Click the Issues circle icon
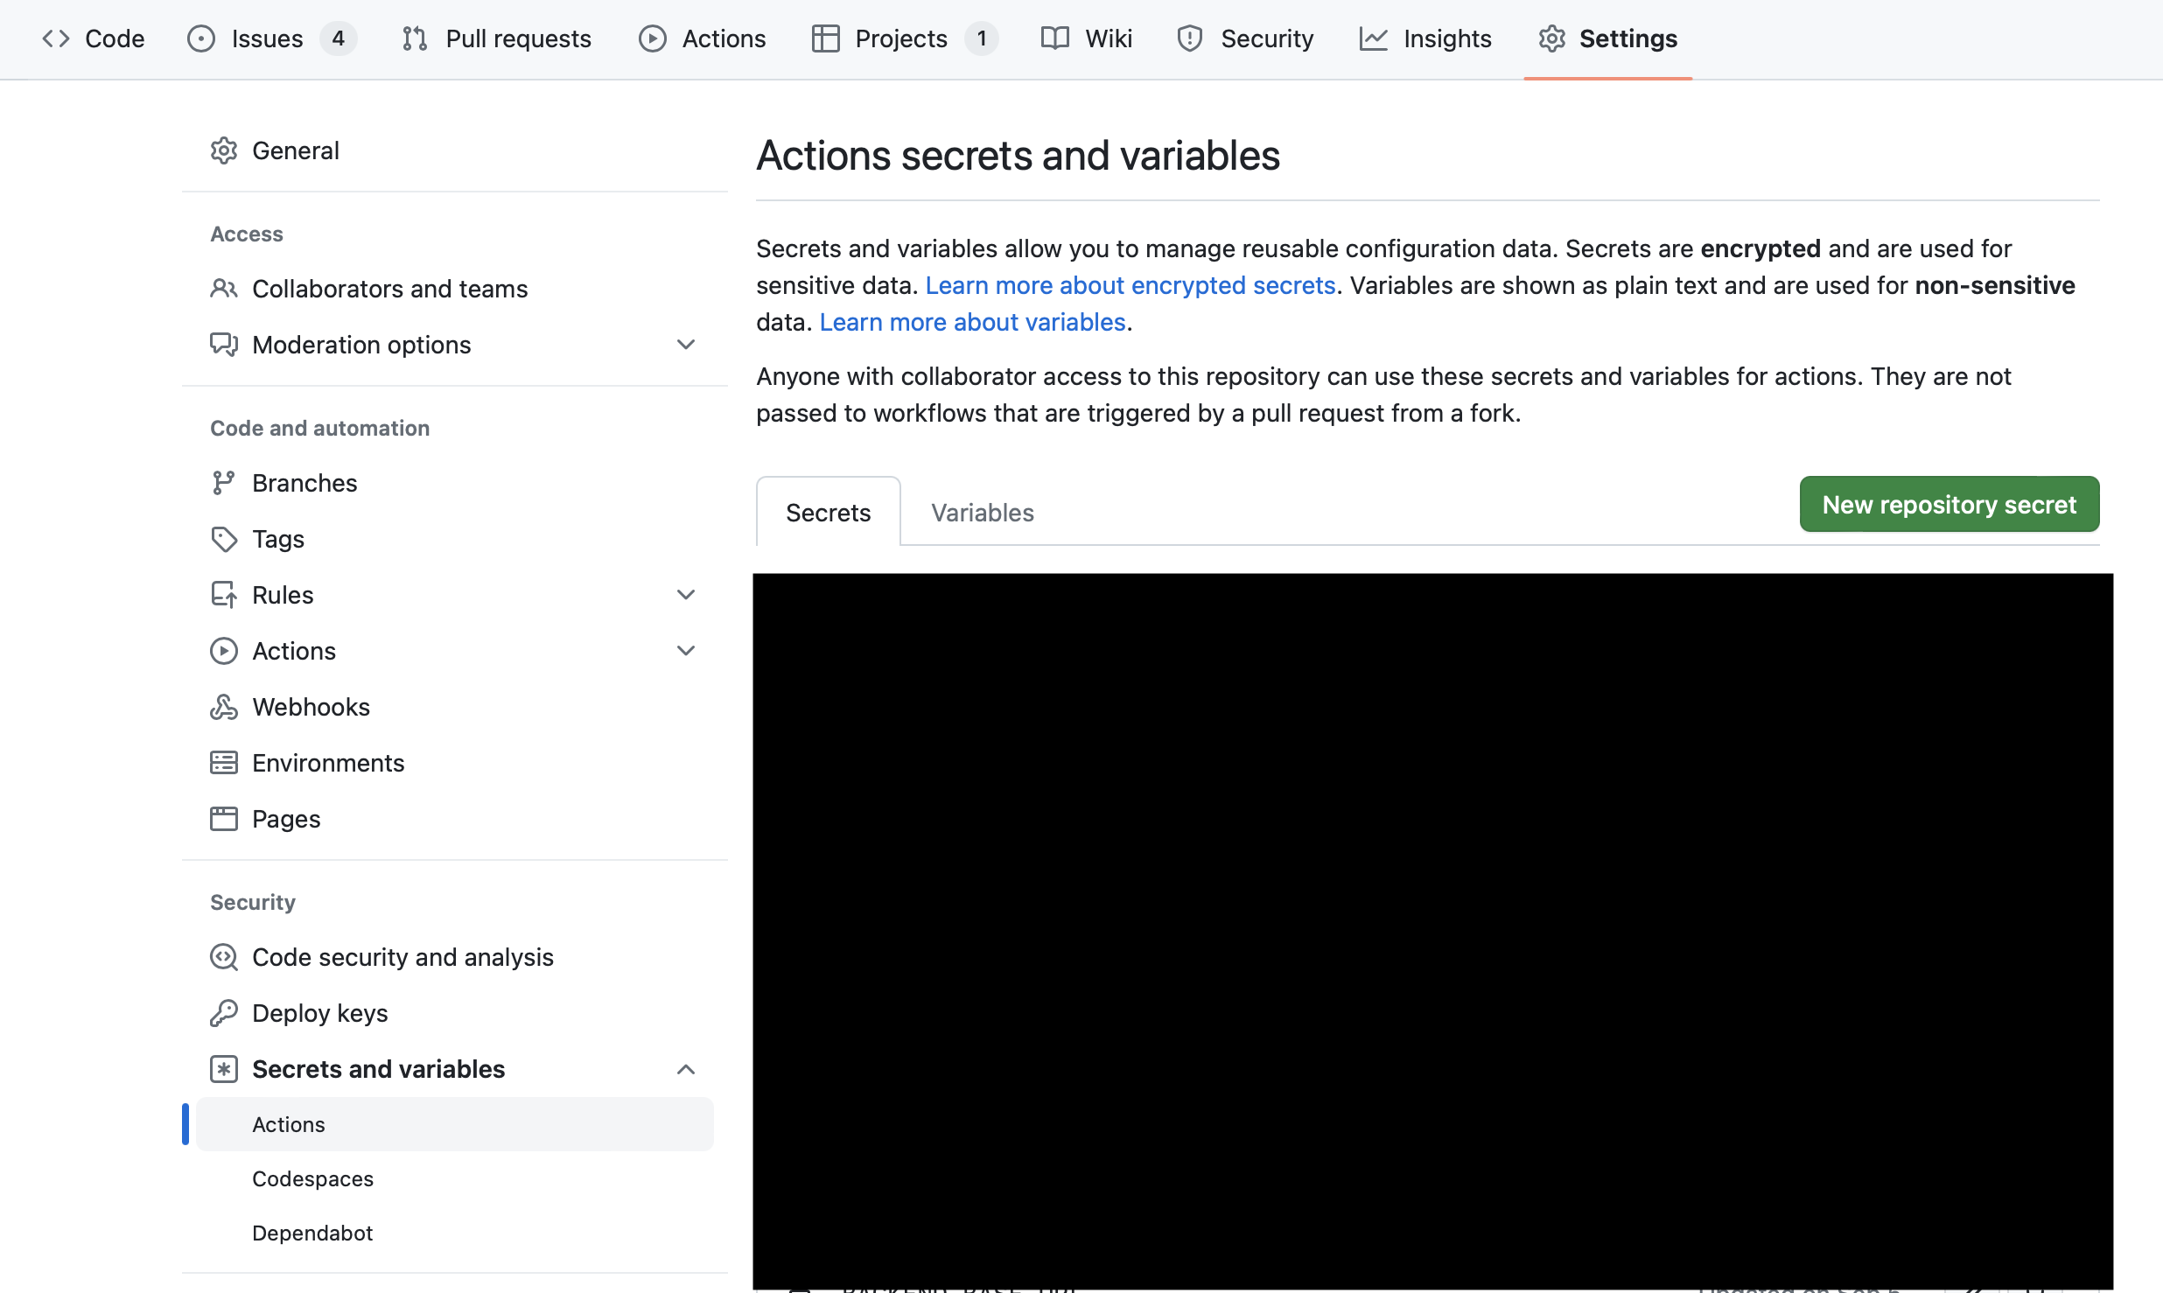This screenshot has height=1293, width=2163. [201, 38]
